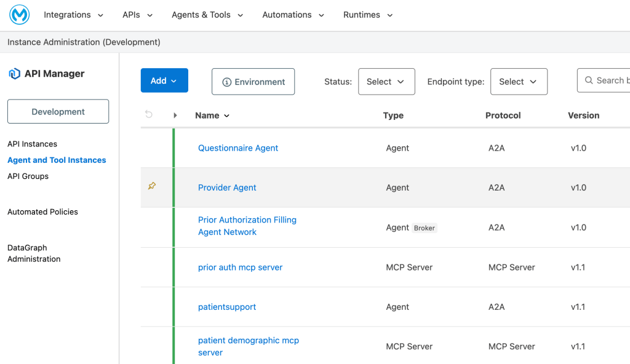
Task: Open the Add dropdown button
Action: (x=164, y=81)
